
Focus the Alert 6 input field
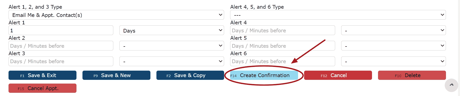283,61
